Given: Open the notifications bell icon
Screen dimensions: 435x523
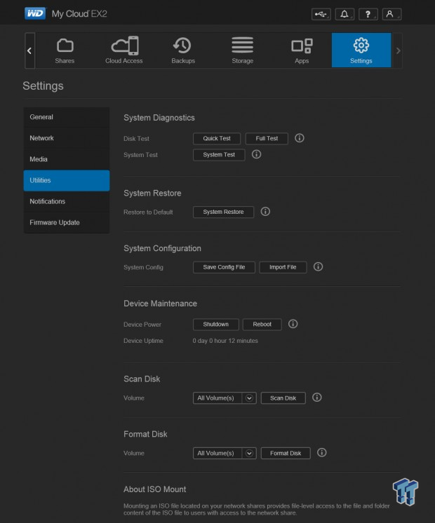Looking at the screenshot, I should click(x=344, y=14).
